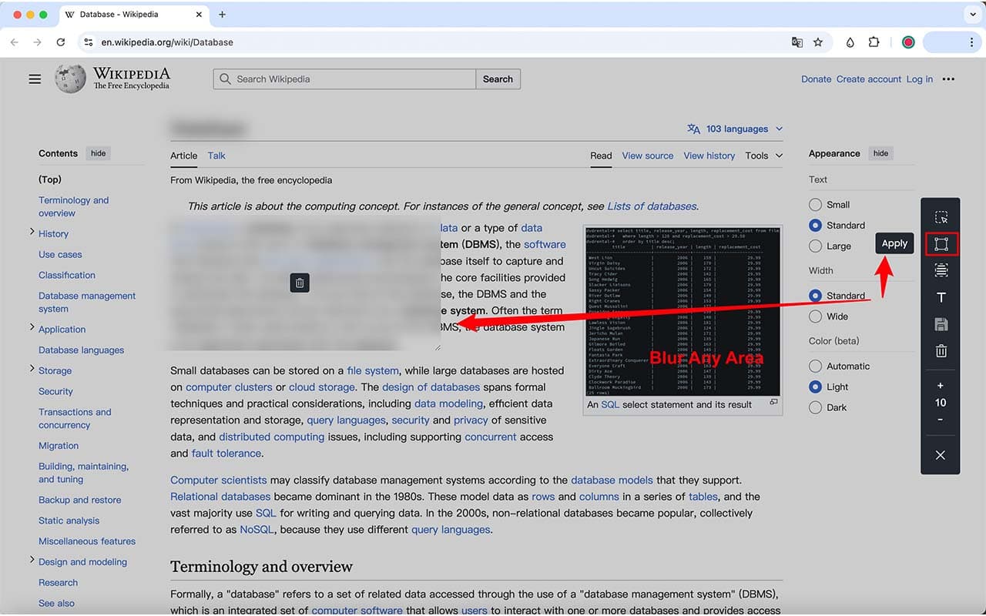
Task: Click trash icon in the dark toolbar
Action: (x=941, y=351)
